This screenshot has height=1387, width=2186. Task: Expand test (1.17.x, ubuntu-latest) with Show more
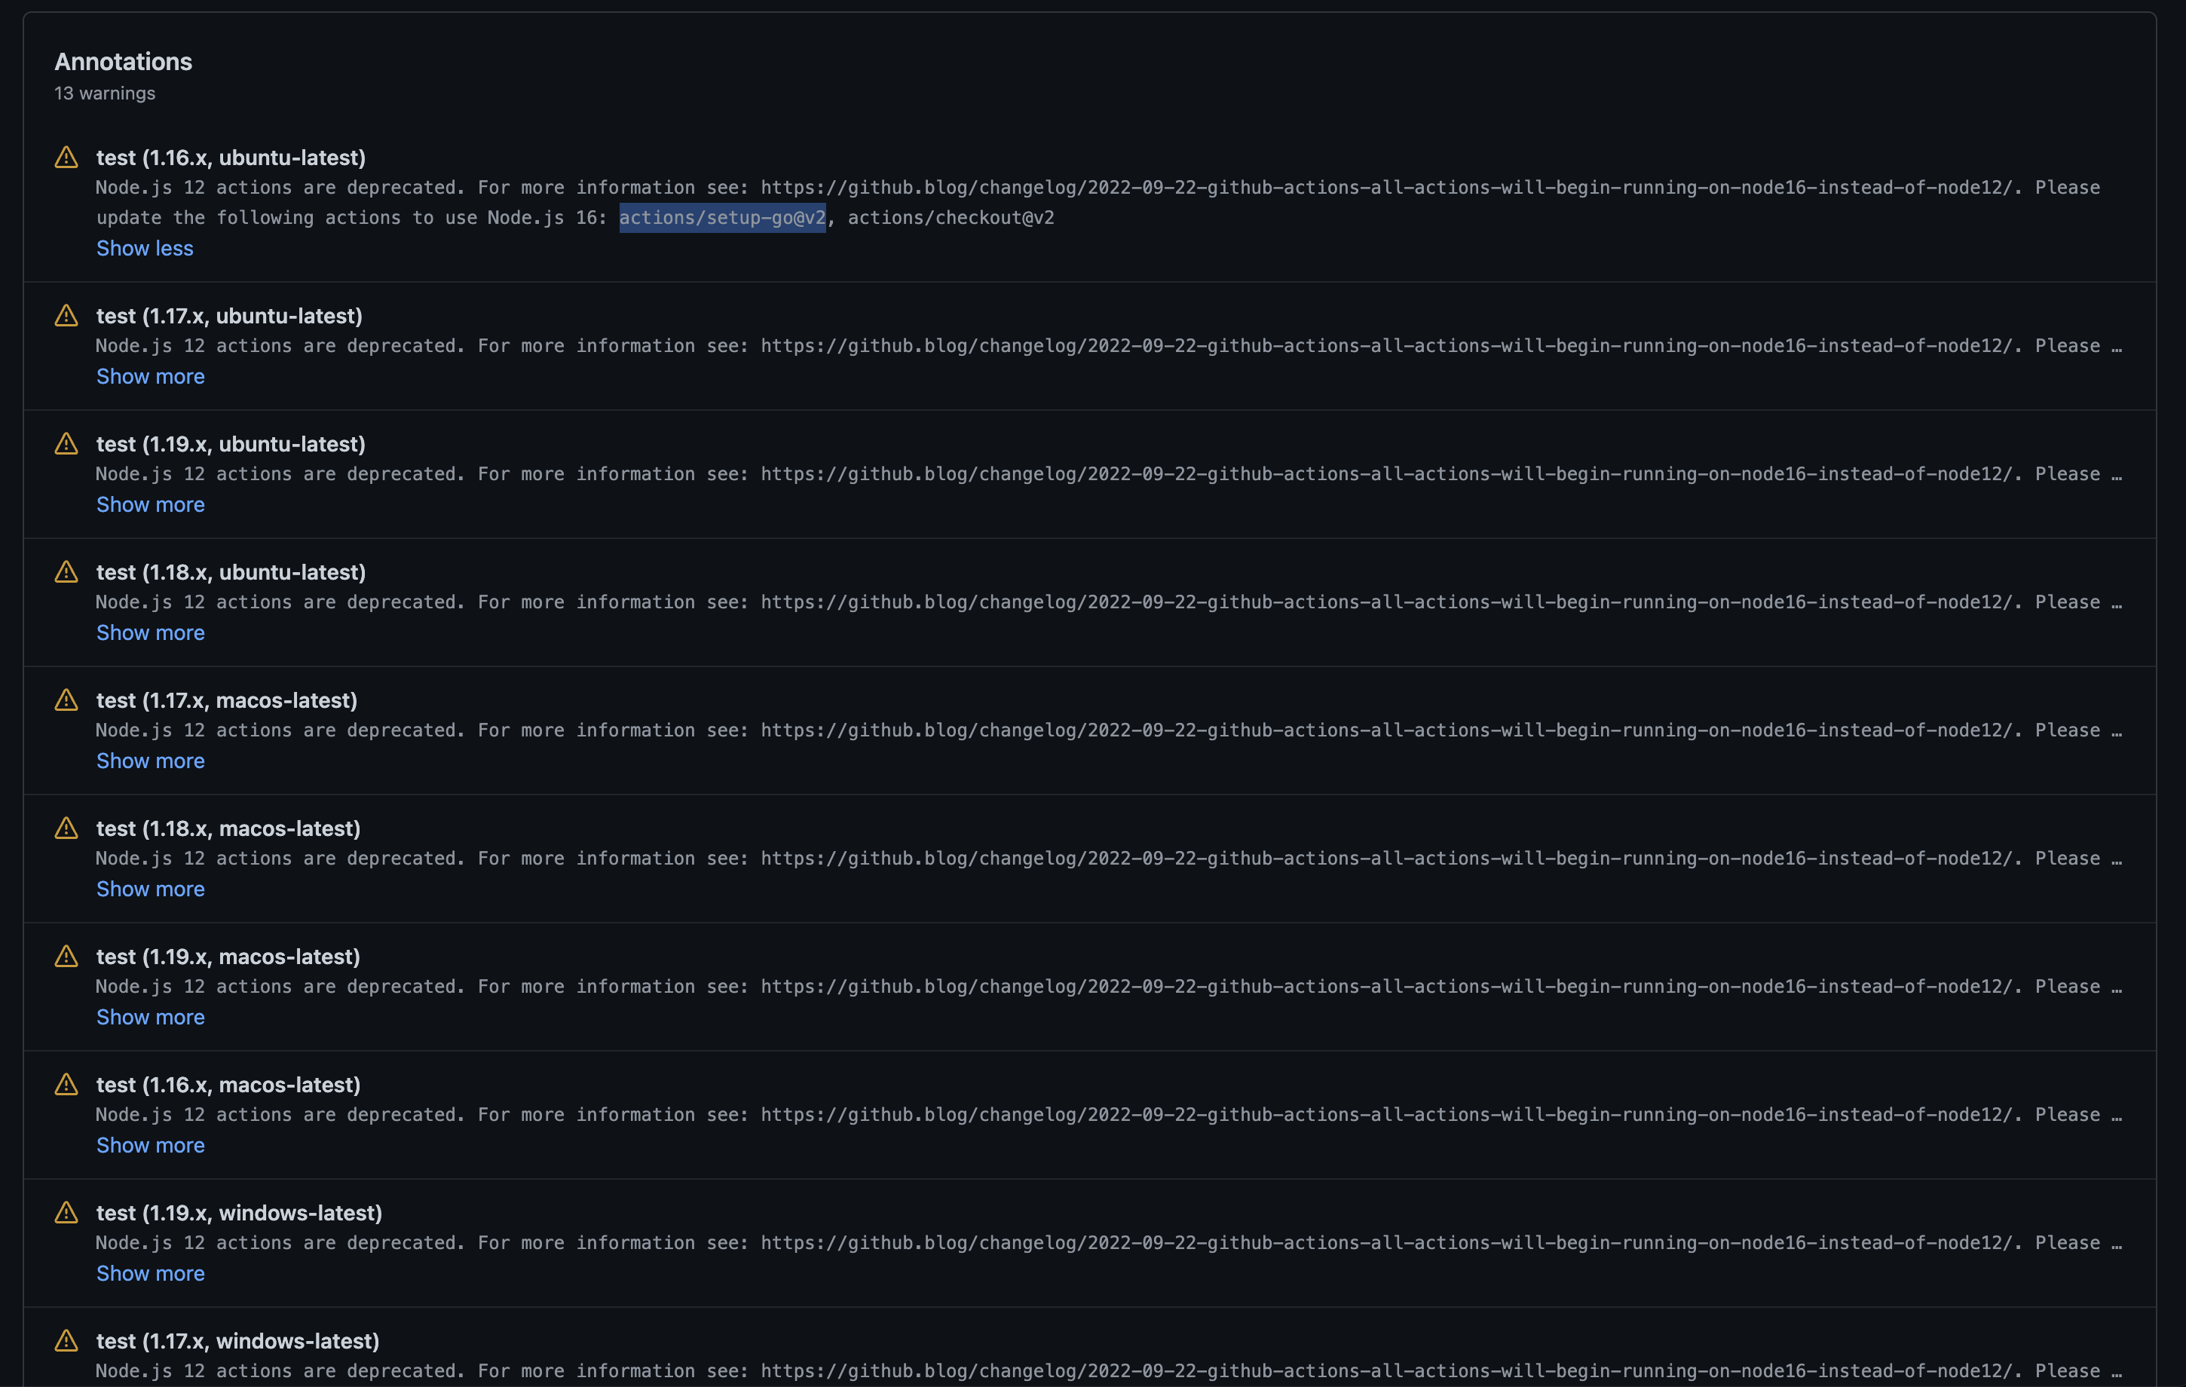pos(150,376)
